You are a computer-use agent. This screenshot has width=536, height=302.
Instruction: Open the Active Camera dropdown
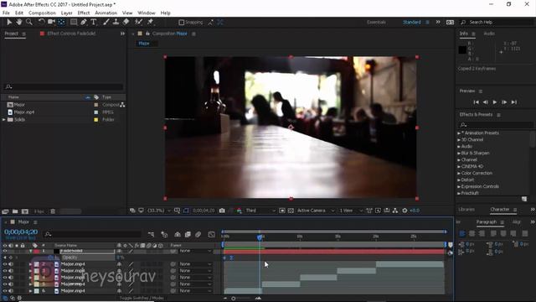[316, 211]
